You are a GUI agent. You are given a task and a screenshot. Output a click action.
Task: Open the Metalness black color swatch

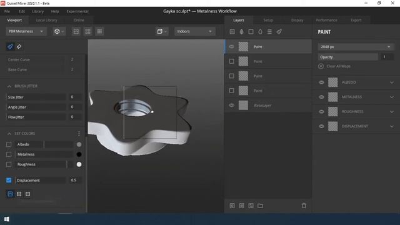click(x=79, y=154)
